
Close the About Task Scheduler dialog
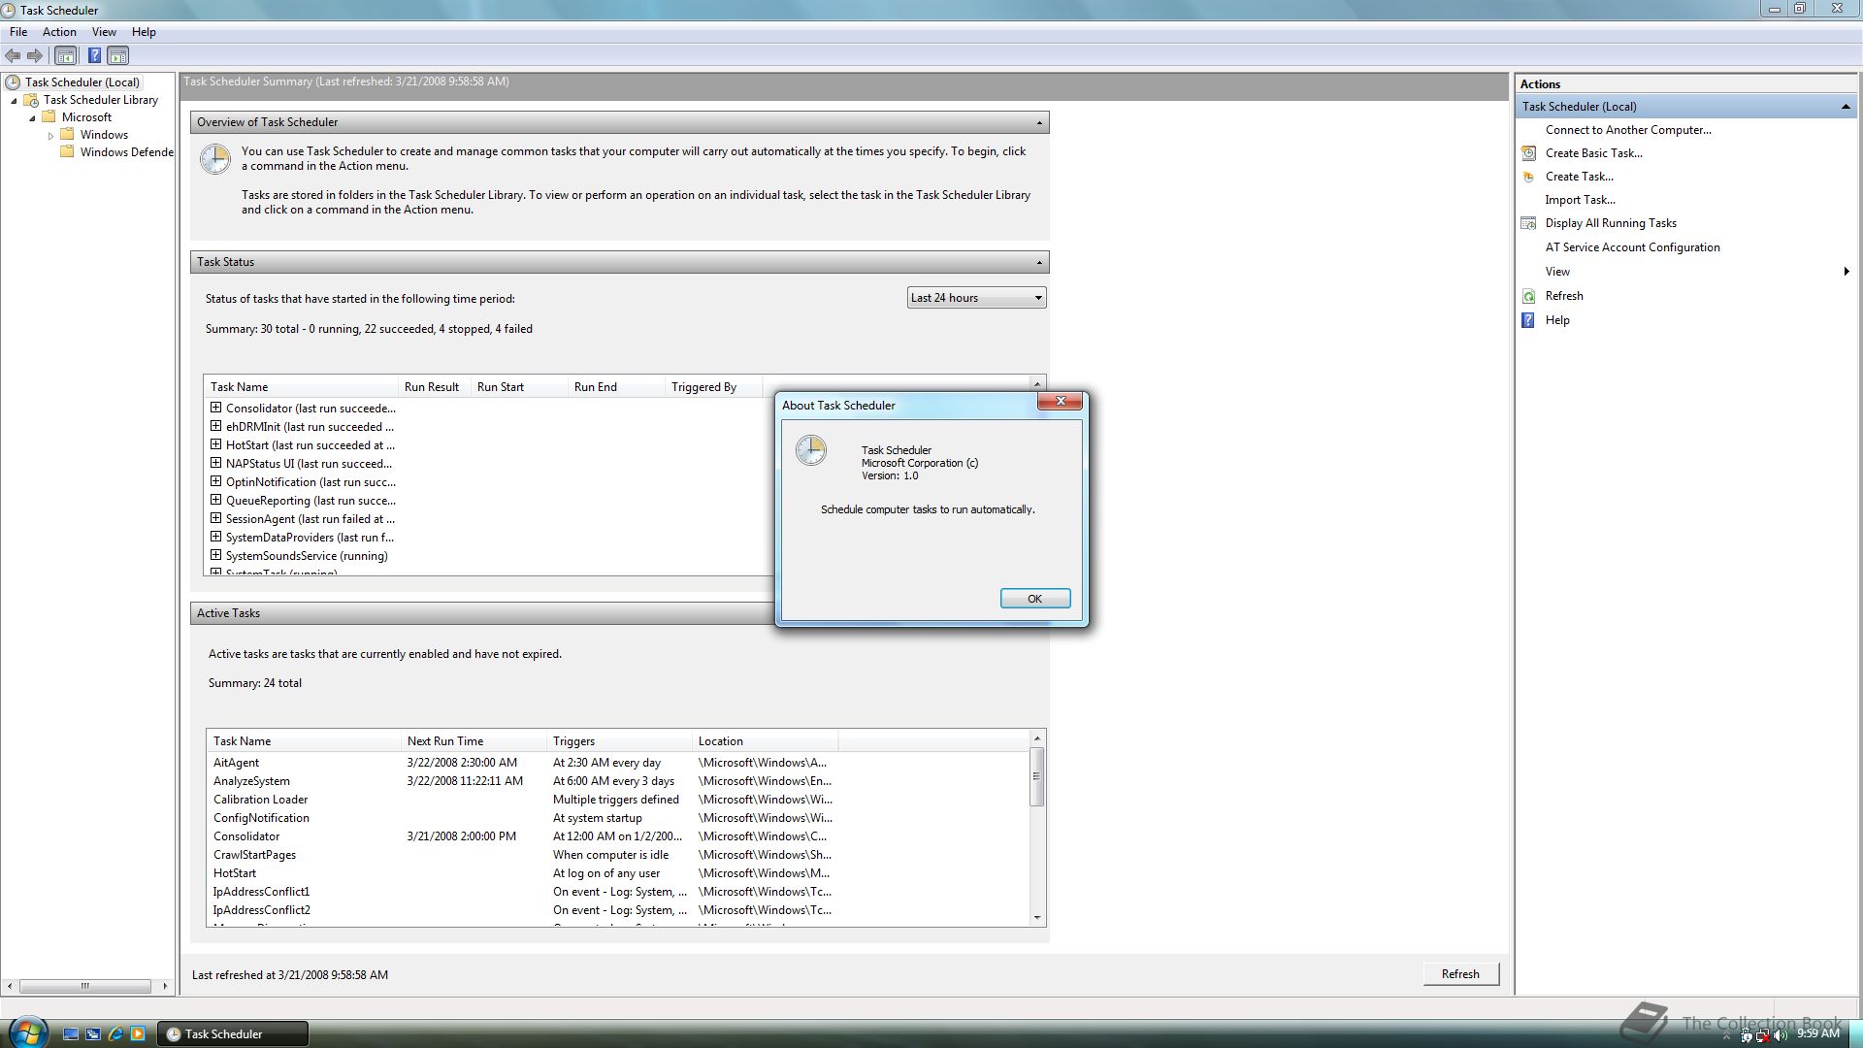tap(1061, 401)
